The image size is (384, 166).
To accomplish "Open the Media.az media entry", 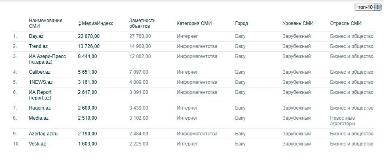I will 38,118.
